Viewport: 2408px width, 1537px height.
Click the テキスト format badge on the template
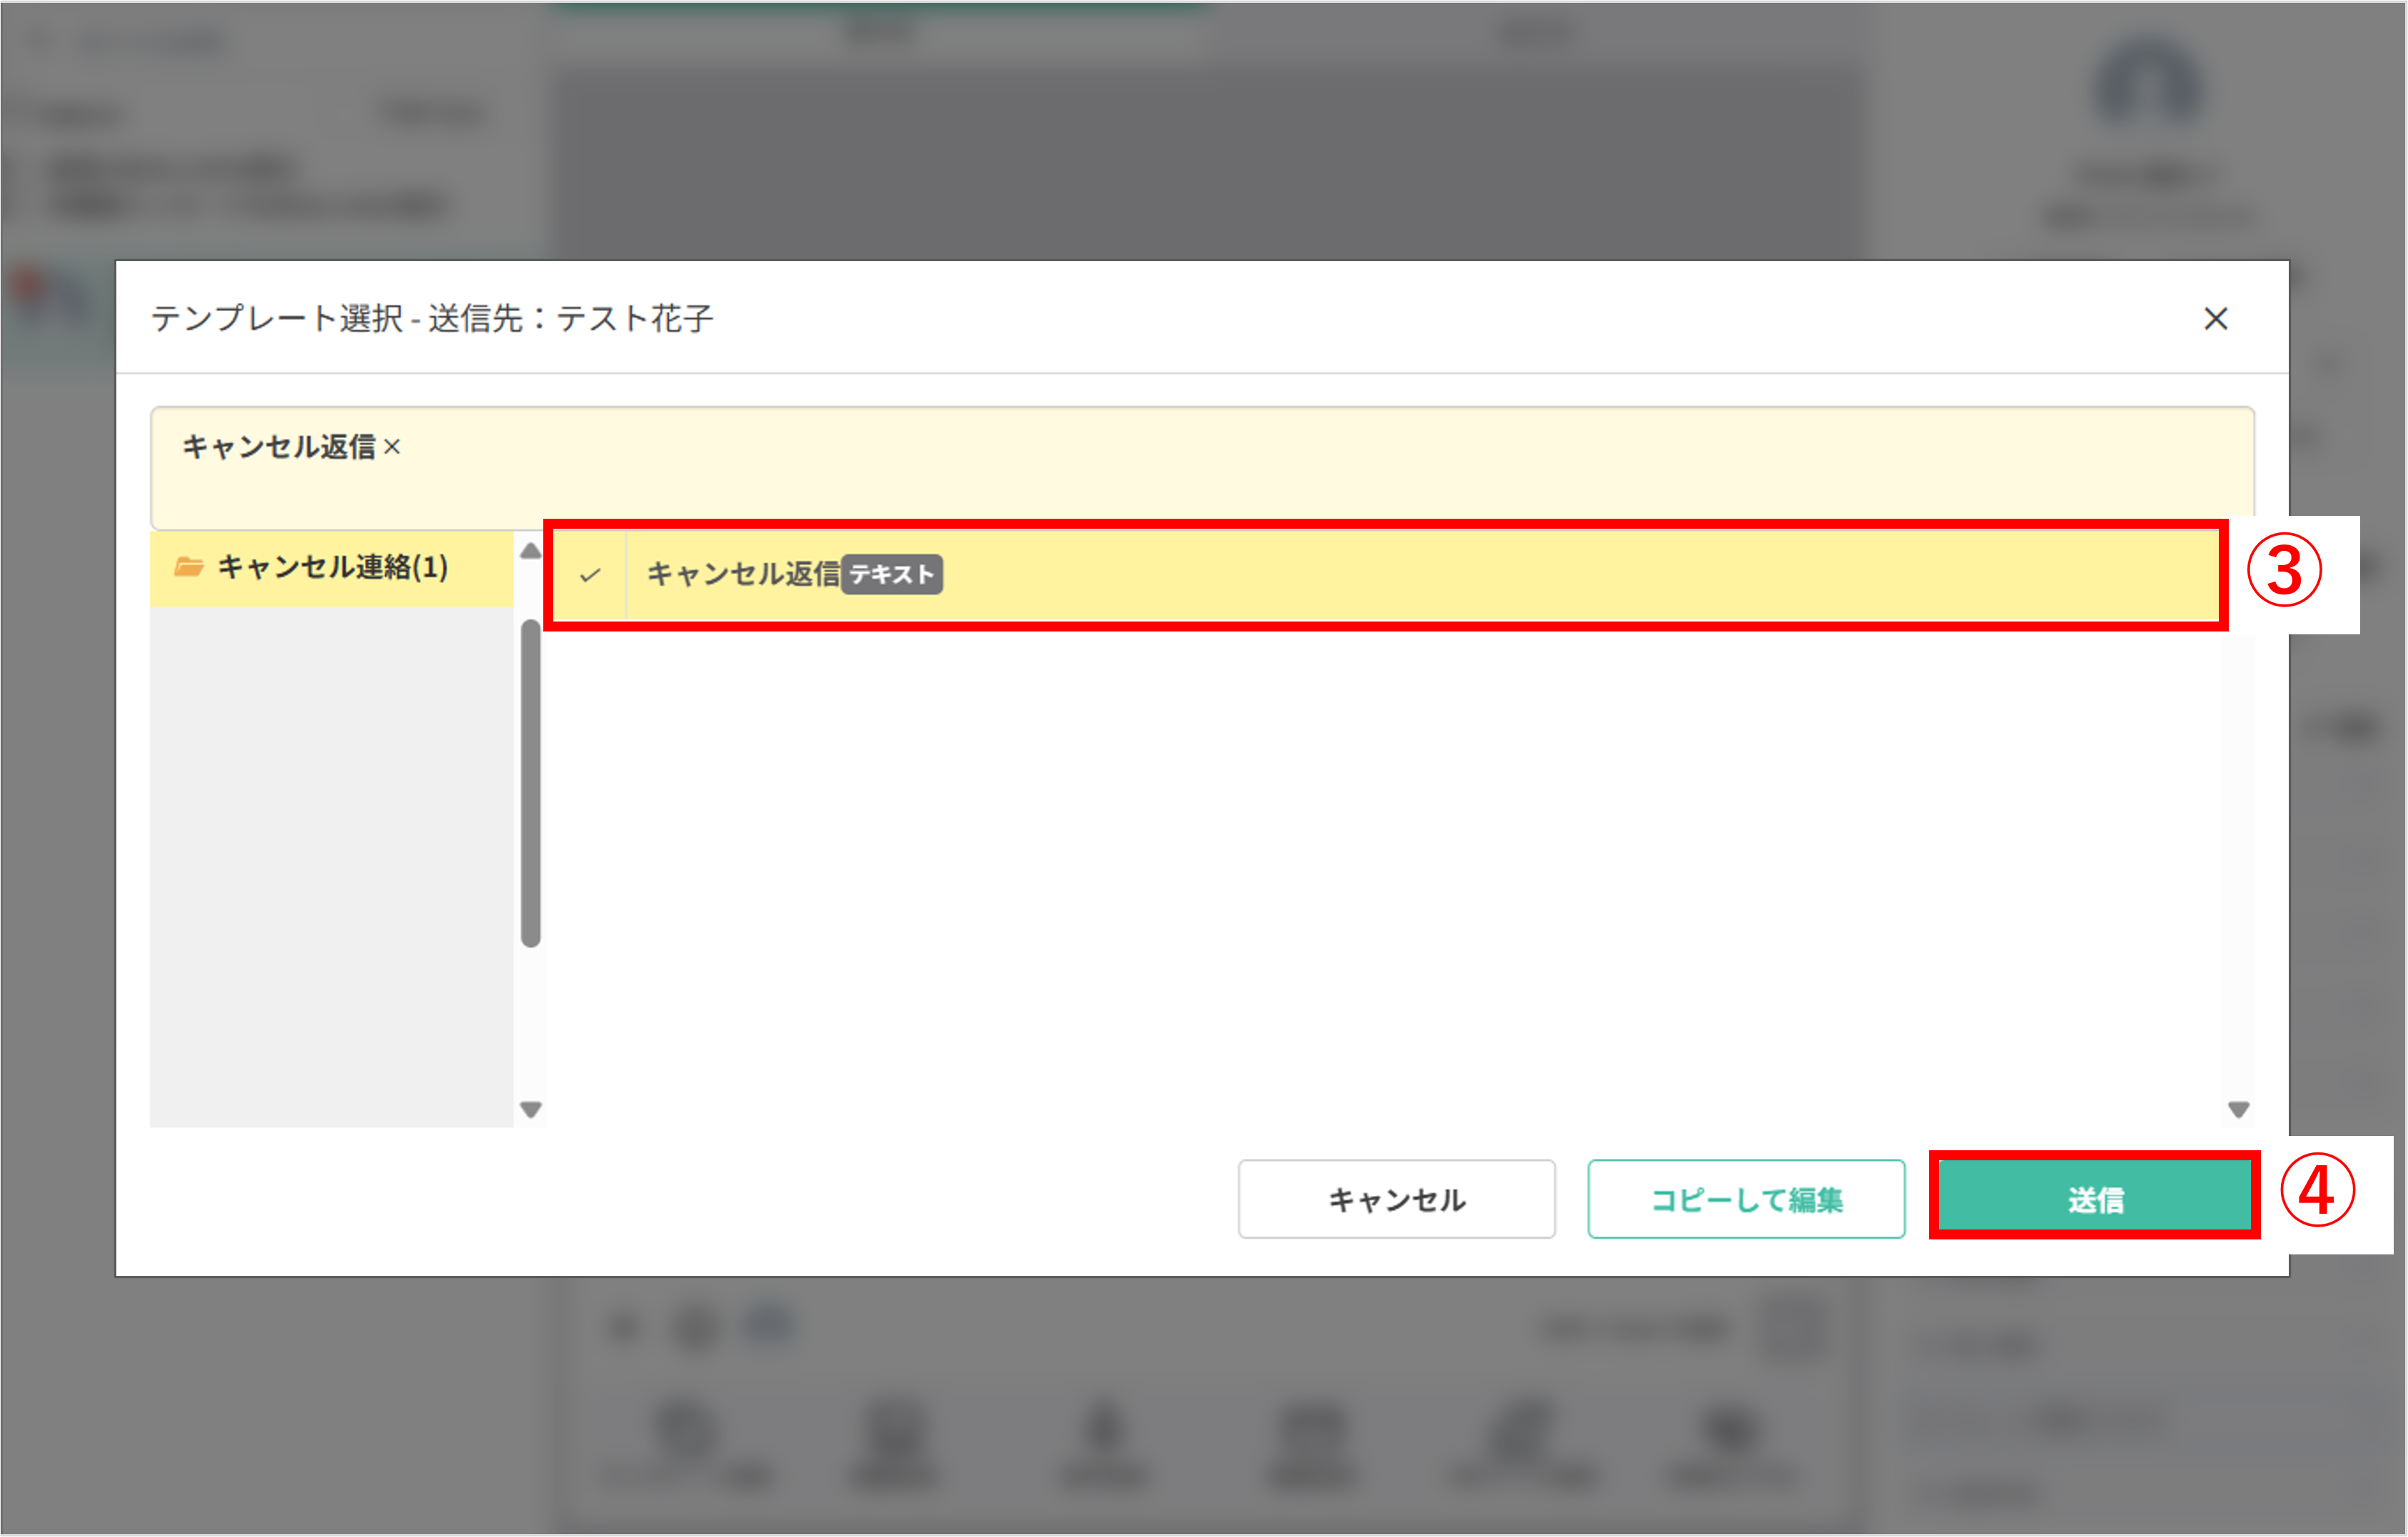893,574
